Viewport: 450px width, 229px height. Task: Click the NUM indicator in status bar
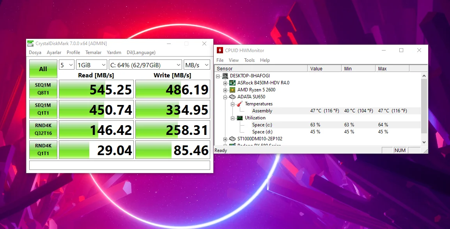(x=400, y=150)
